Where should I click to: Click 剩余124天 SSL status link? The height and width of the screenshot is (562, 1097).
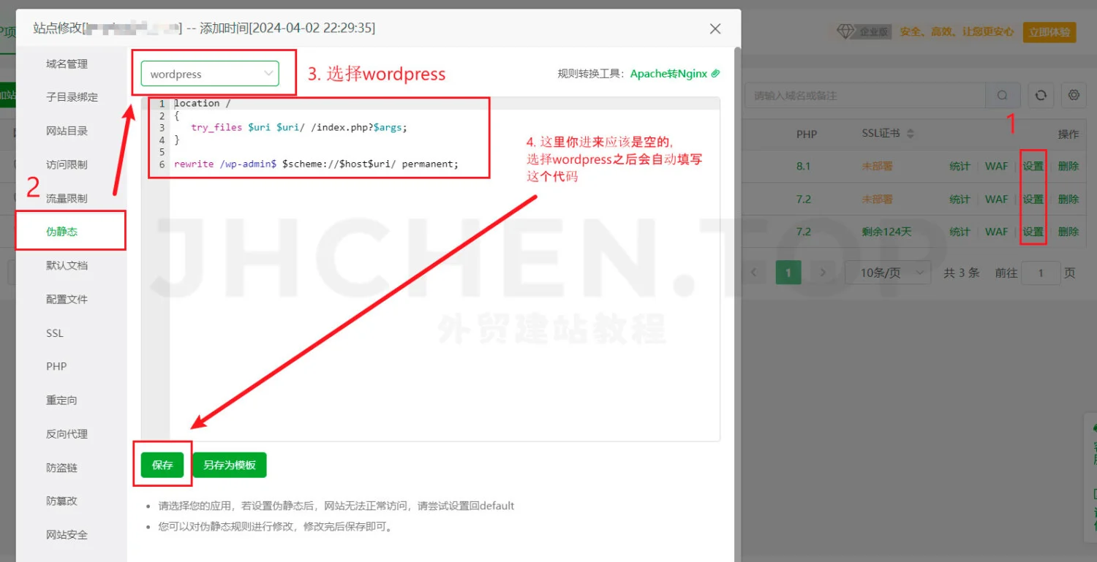[886, 232]
